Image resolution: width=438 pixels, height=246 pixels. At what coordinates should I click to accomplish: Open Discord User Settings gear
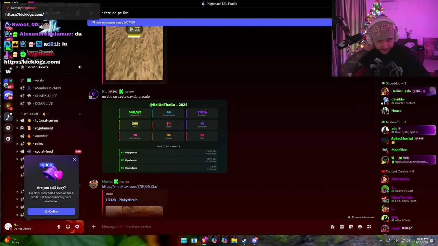(77, 227)
